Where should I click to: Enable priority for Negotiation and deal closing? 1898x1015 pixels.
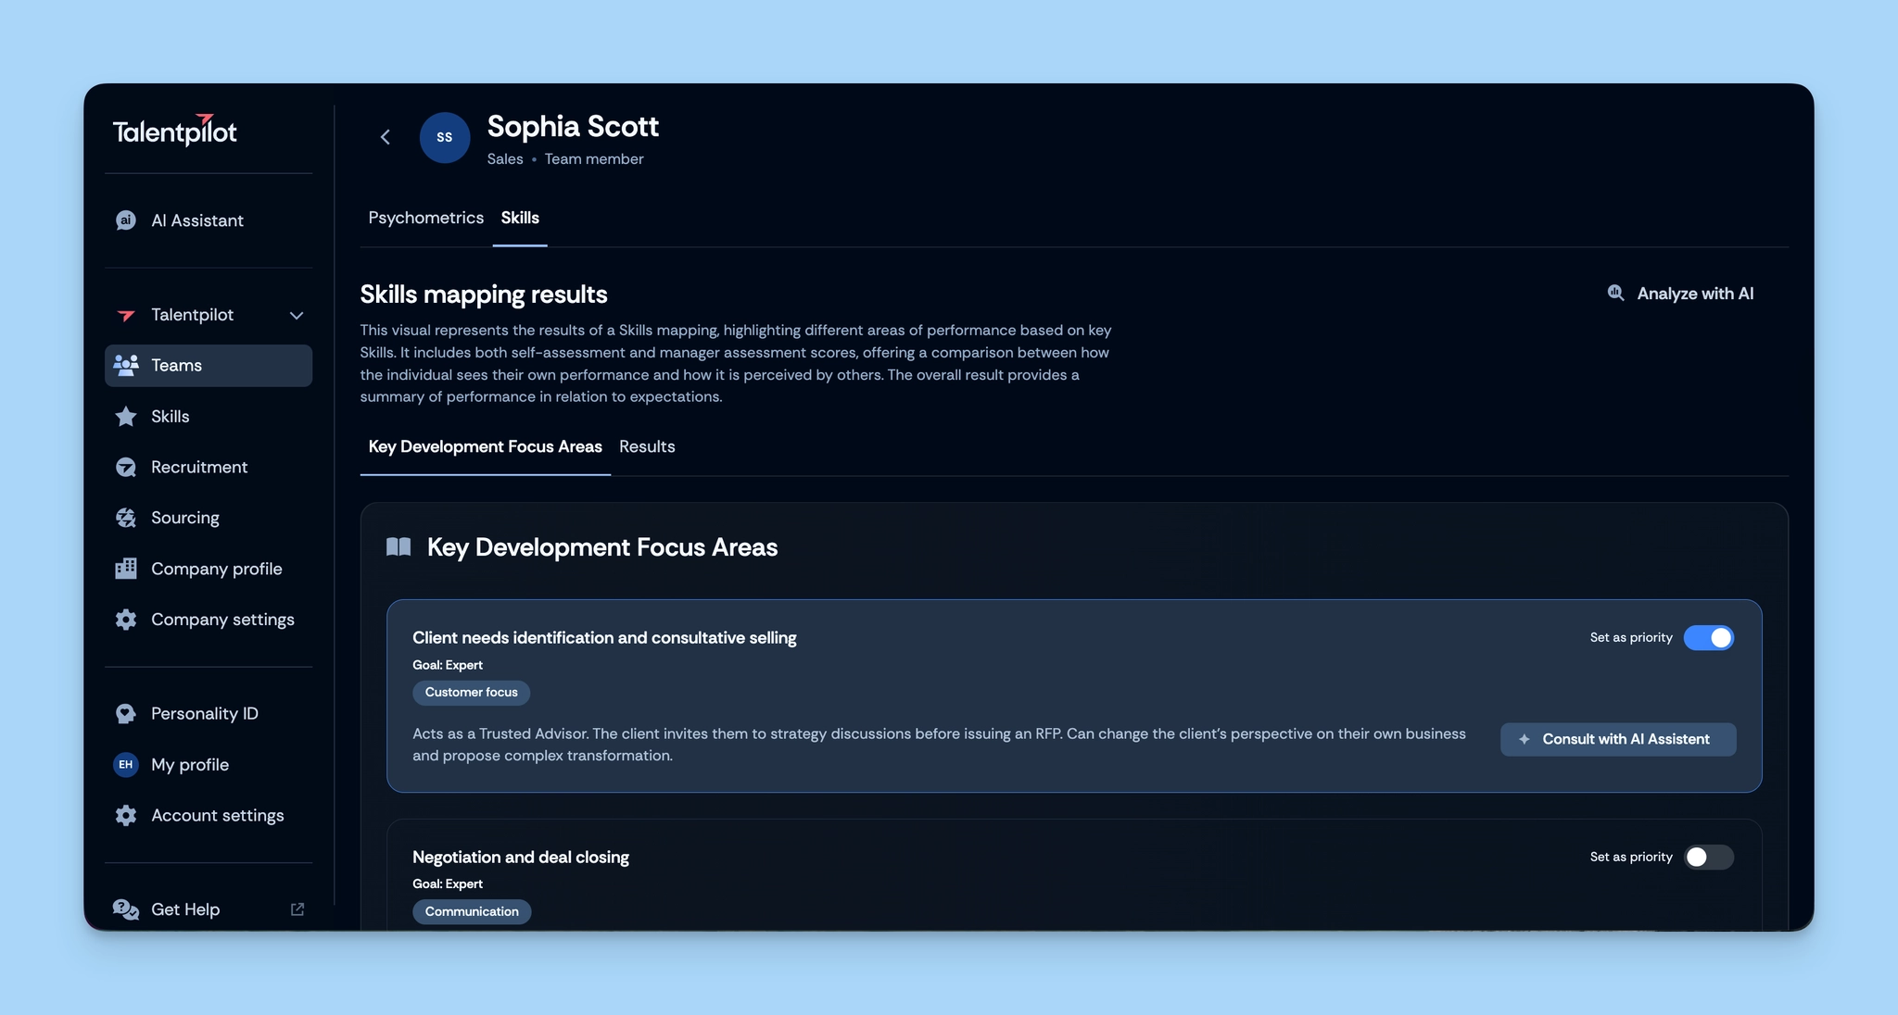point(1708,858)
